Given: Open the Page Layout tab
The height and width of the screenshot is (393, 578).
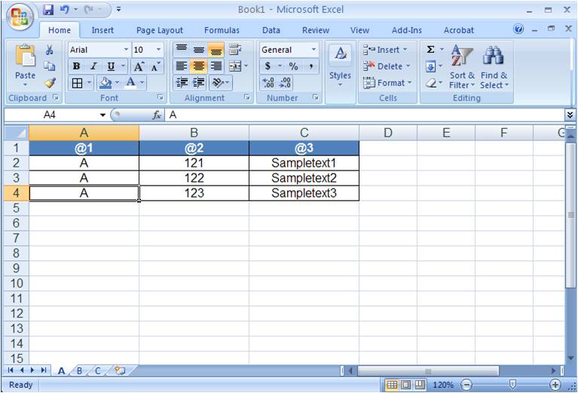Looking at the screenshot, I should coord(160,30).
